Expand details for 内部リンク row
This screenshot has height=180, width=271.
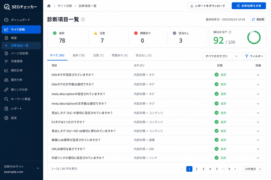click(258, 158)
